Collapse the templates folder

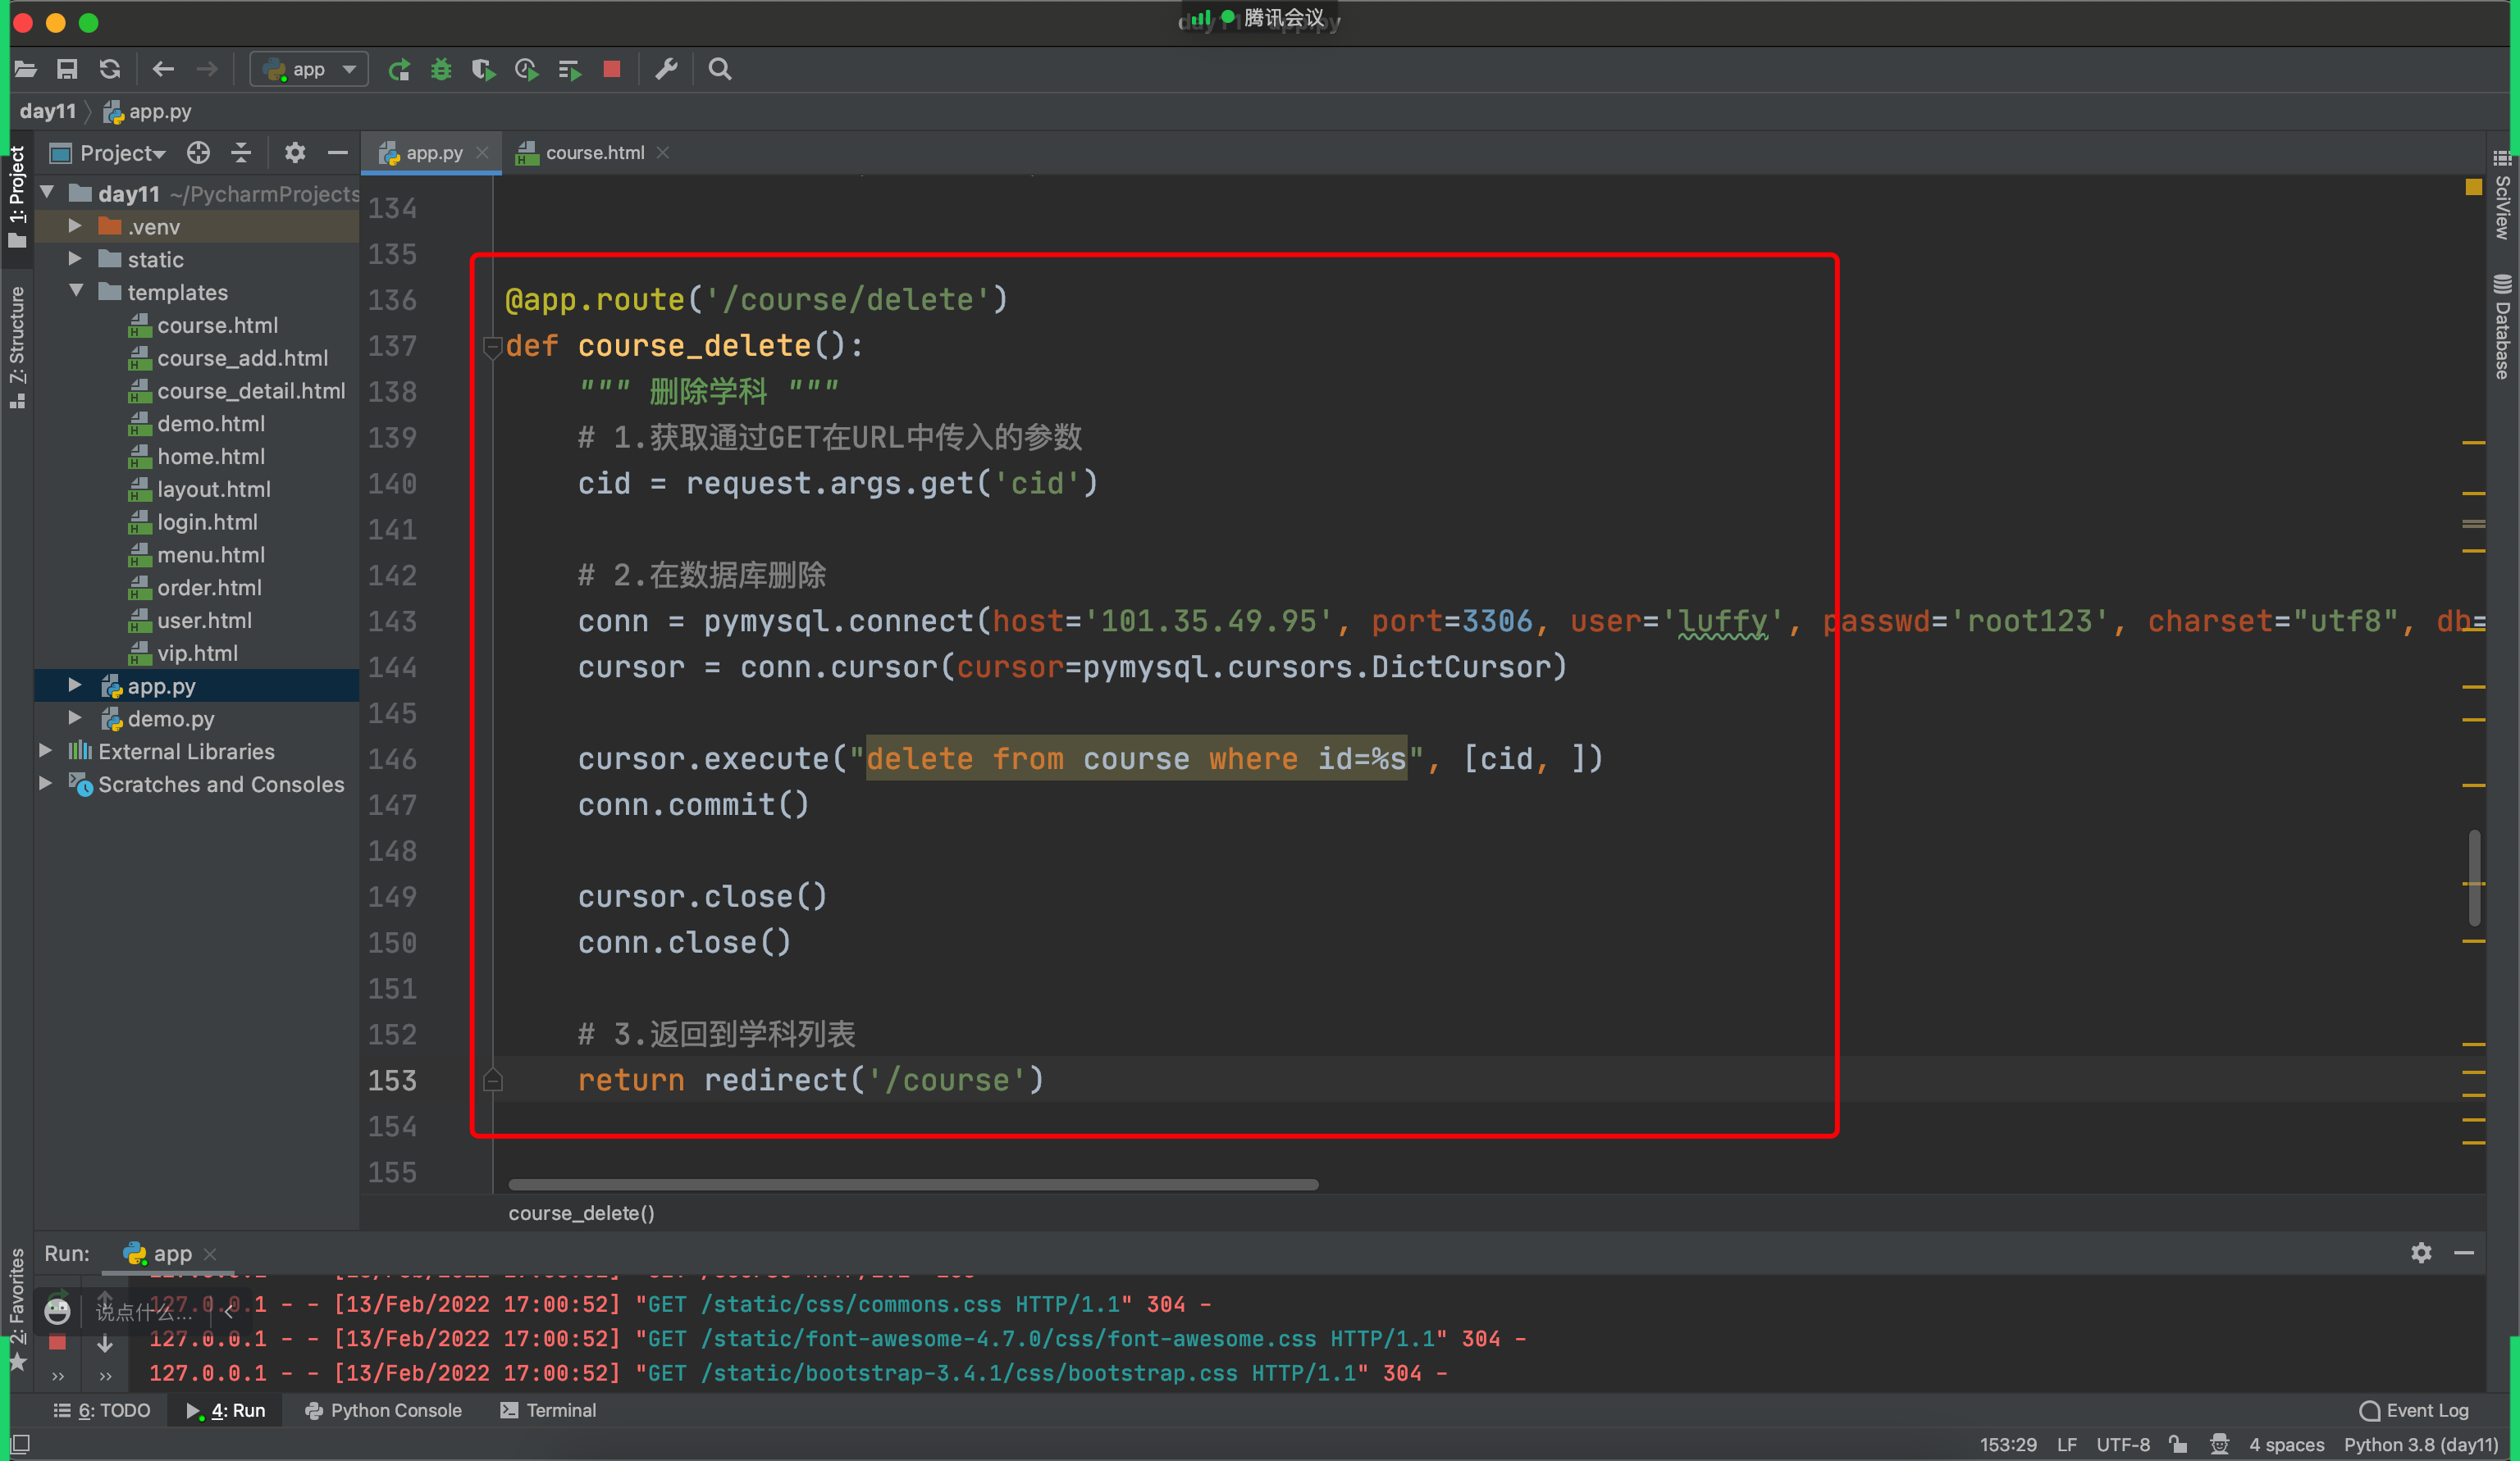click(76, 291)
